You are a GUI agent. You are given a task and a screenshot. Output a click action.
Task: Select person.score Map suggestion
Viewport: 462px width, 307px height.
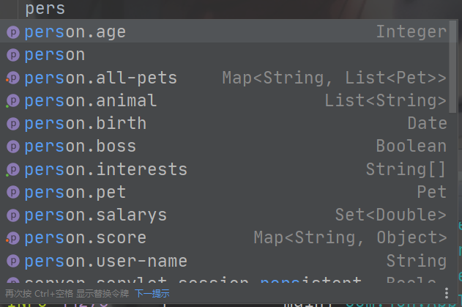(220, 239)
